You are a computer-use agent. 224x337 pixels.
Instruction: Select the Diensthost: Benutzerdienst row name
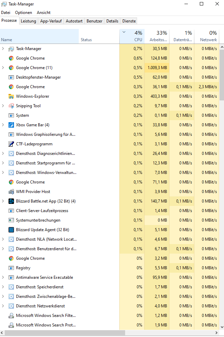coord(46,249)
